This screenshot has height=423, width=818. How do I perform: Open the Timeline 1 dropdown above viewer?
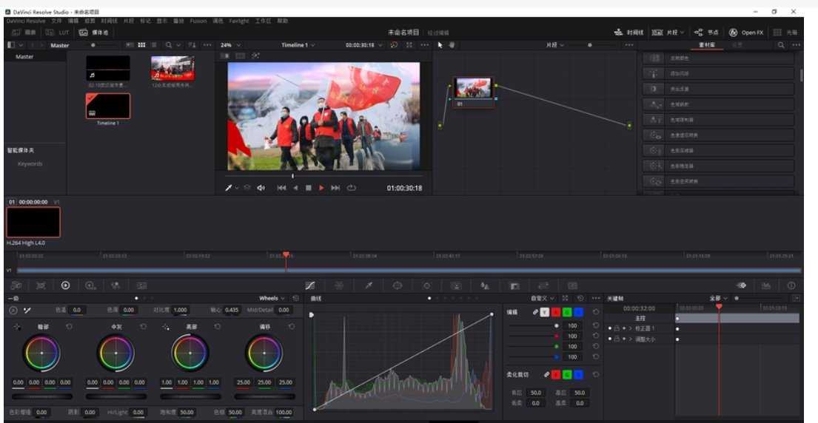pyautogui.click(x=298, y=45)
